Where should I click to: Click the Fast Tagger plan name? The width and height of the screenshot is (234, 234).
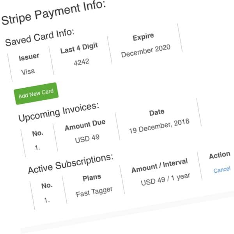coord(94,192)
